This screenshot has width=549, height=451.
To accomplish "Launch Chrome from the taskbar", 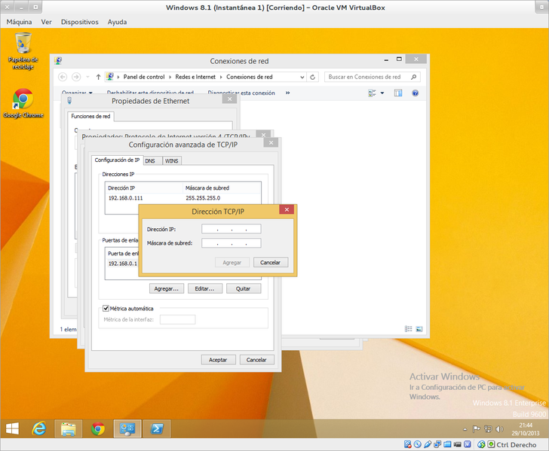I will [98, 428].
